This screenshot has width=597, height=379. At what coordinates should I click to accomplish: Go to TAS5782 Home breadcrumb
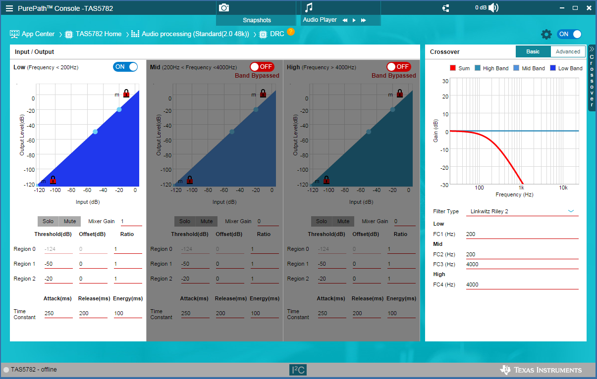99,34
